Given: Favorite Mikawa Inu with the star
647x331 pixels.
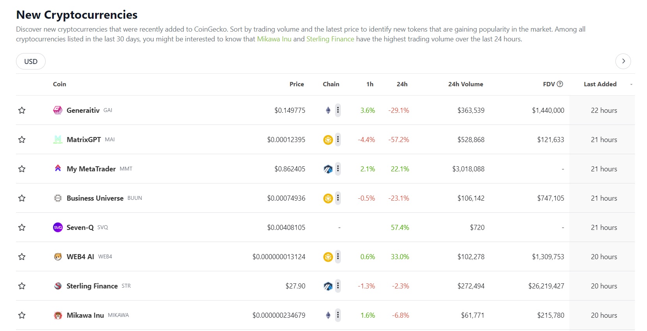Looking at the screenshot, I should click(22, 315).
